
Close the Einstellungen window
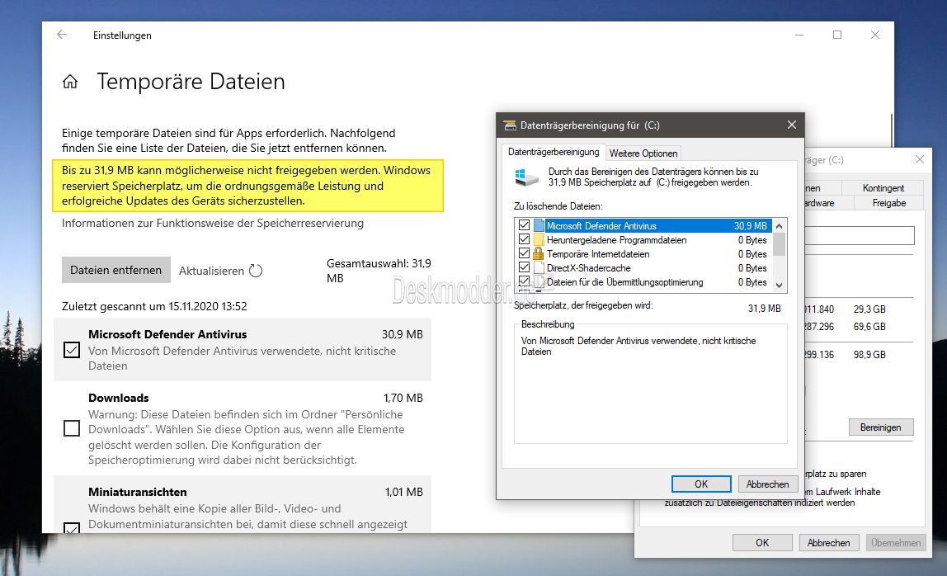pos(875,35)
